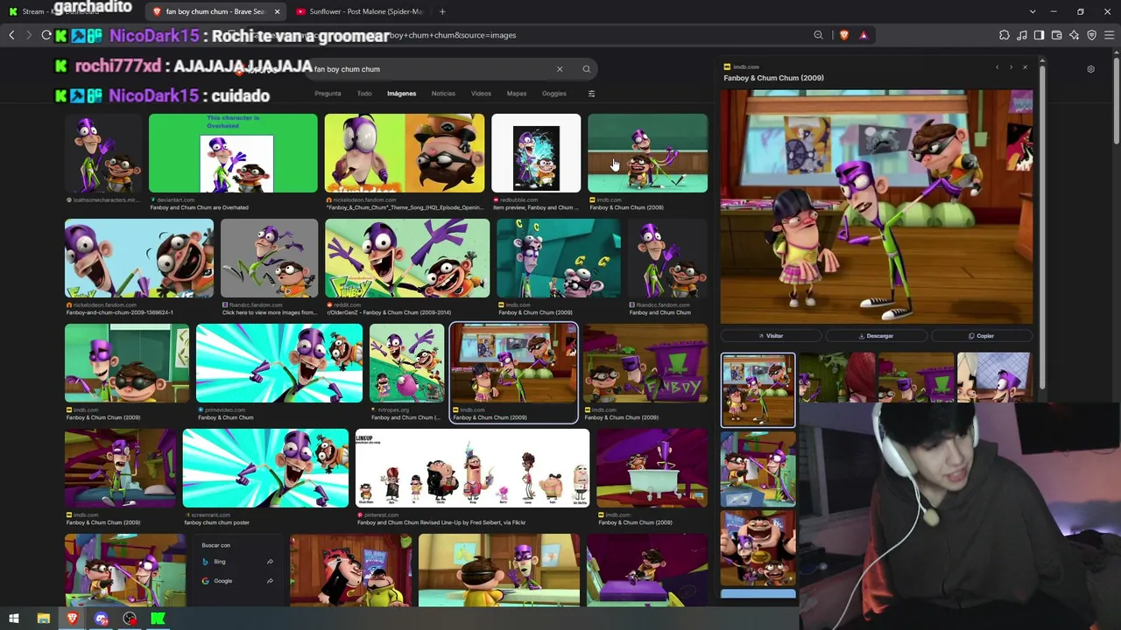
Task: Open the redbubble.com item preview image
Action: click(x=536, y=153)
